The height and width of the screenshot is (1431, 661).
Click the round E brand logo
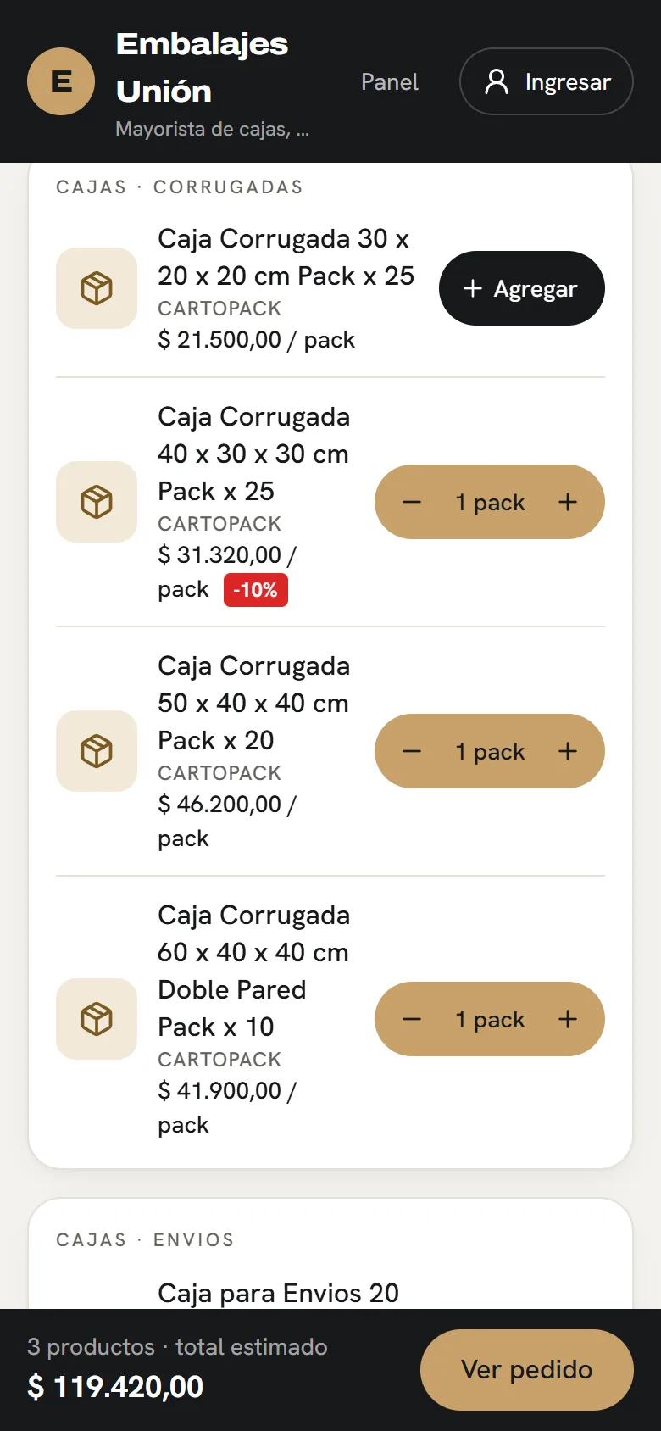tap(61, 81)
